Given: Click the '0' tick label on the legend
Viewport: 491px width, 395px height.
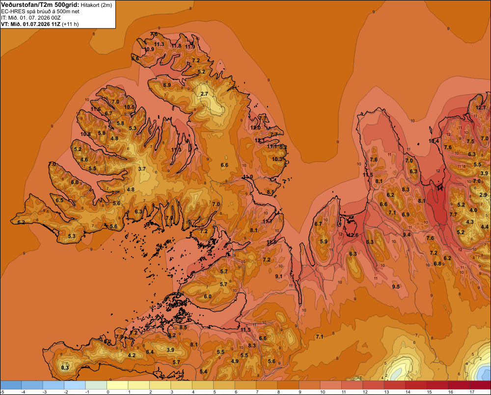Looking at the screenshot, I should 108,392.
